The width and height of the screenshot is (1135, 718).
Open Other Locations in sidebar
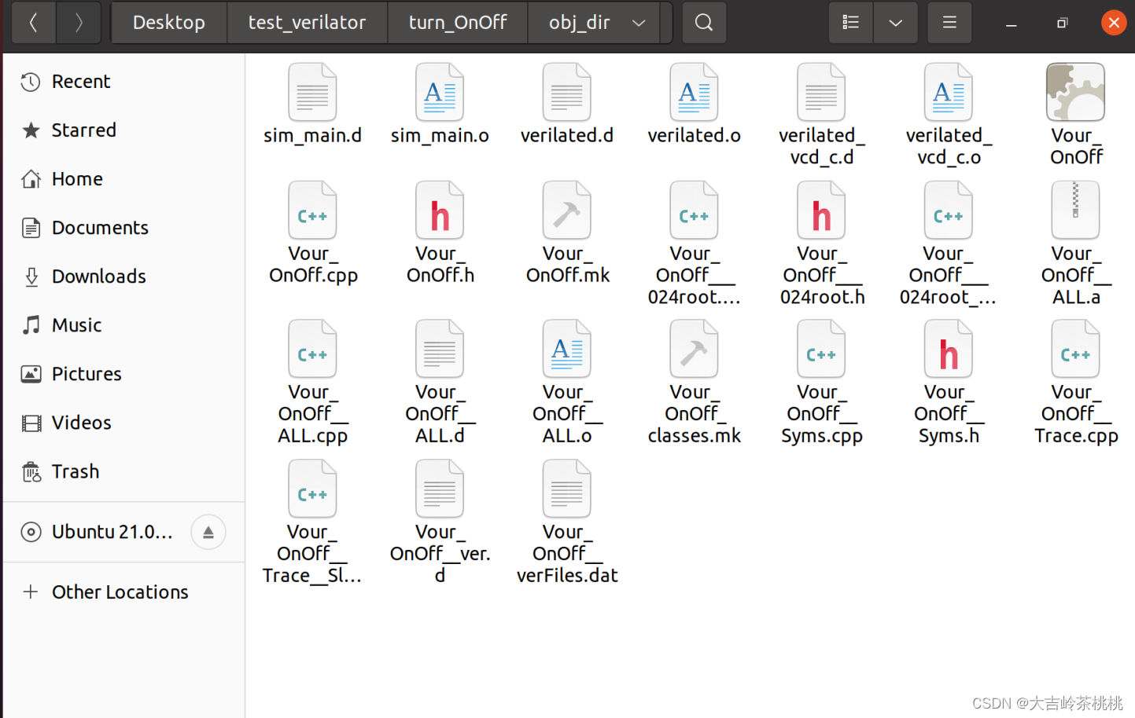click(124, 592)
